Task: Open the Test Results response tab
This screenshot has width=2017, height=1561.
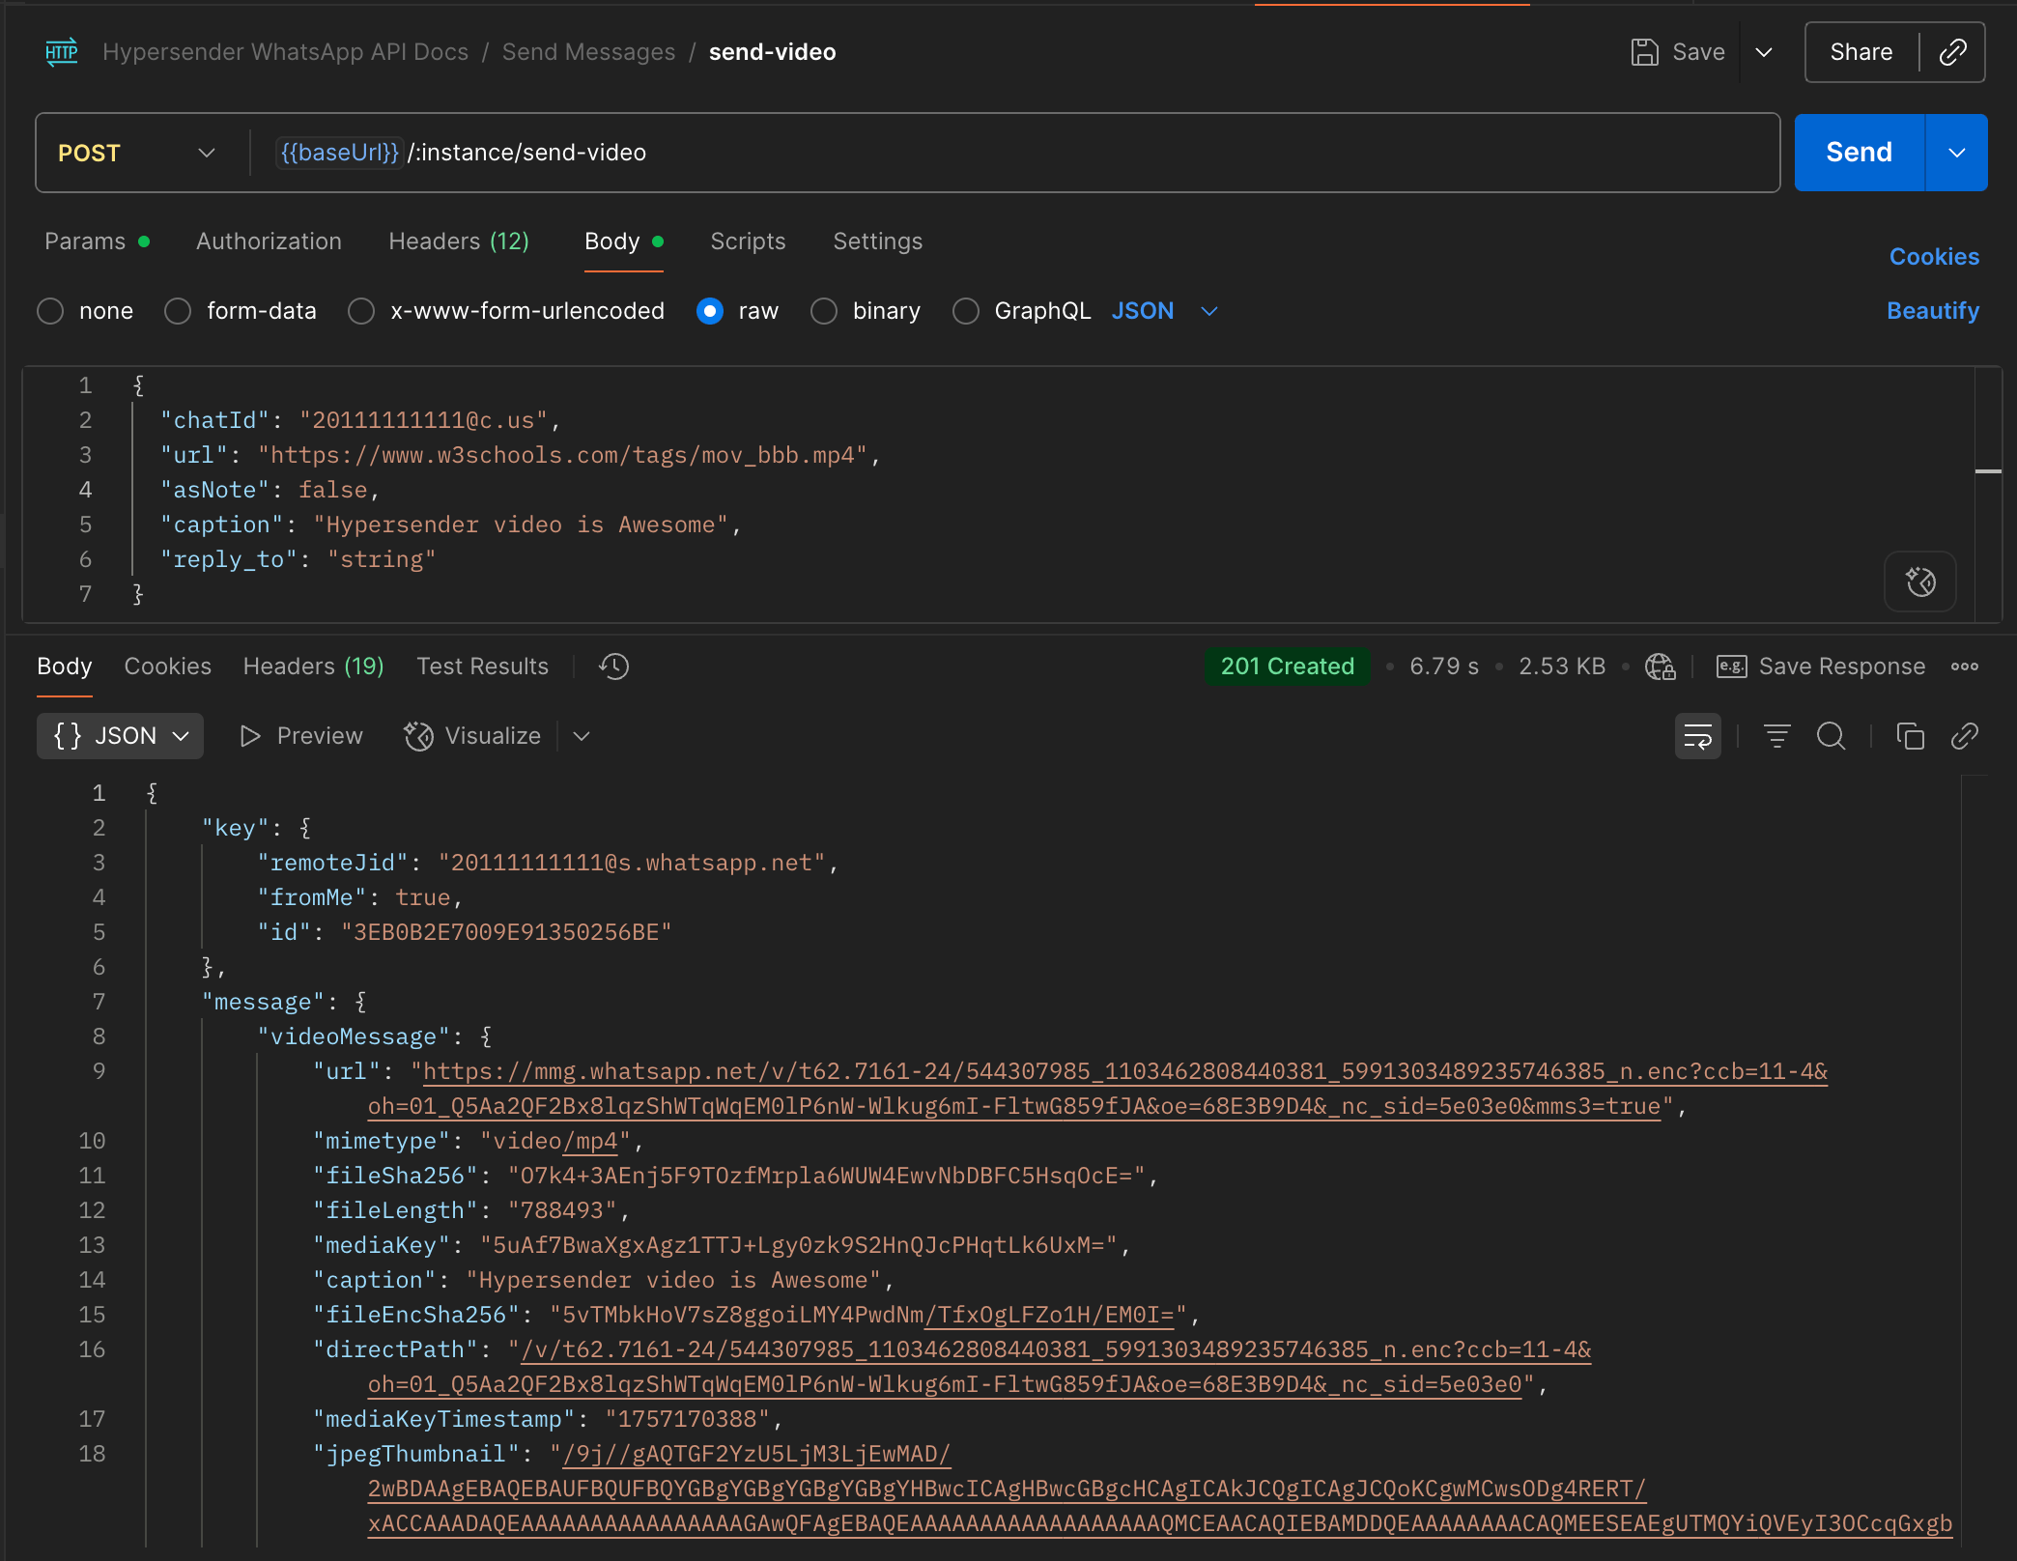Action: [x=482, y=667]
